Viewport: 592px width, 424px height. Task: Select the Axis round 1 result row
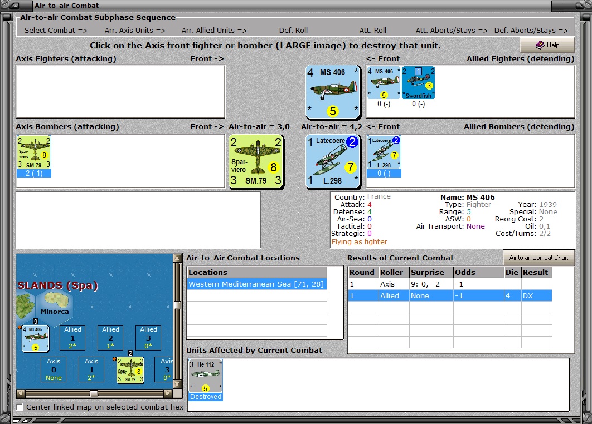pyautogui.click(x=450, y=284)
